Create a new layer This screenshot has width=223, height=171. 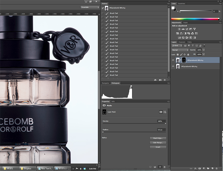pos(212,168)
